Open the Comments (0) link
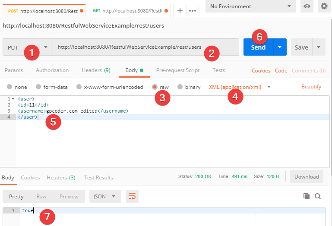The width and height of the screenshot is (332, 226). click(x=309, y=70)
